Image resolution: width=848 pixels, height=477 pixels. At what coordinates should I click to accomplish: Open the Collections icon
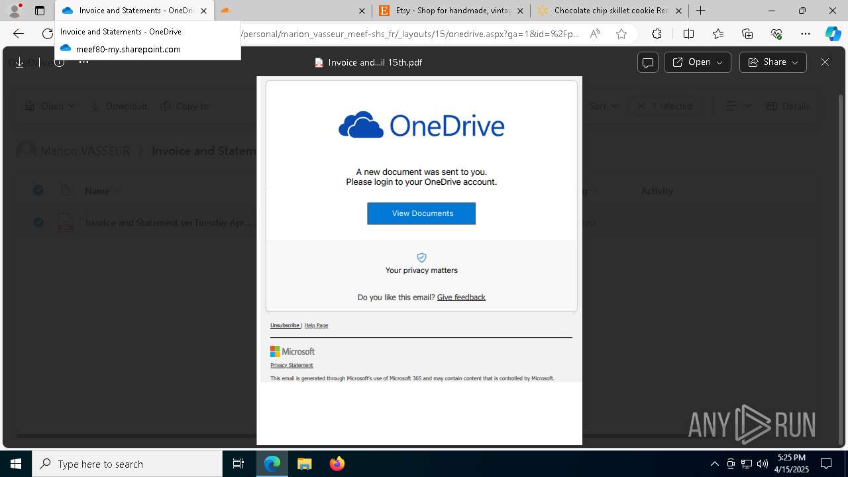point(747,34)
